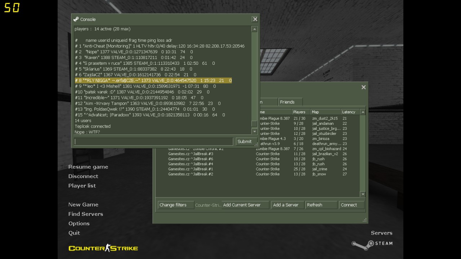Open Change filters in the server browser

tap(176, 205)
